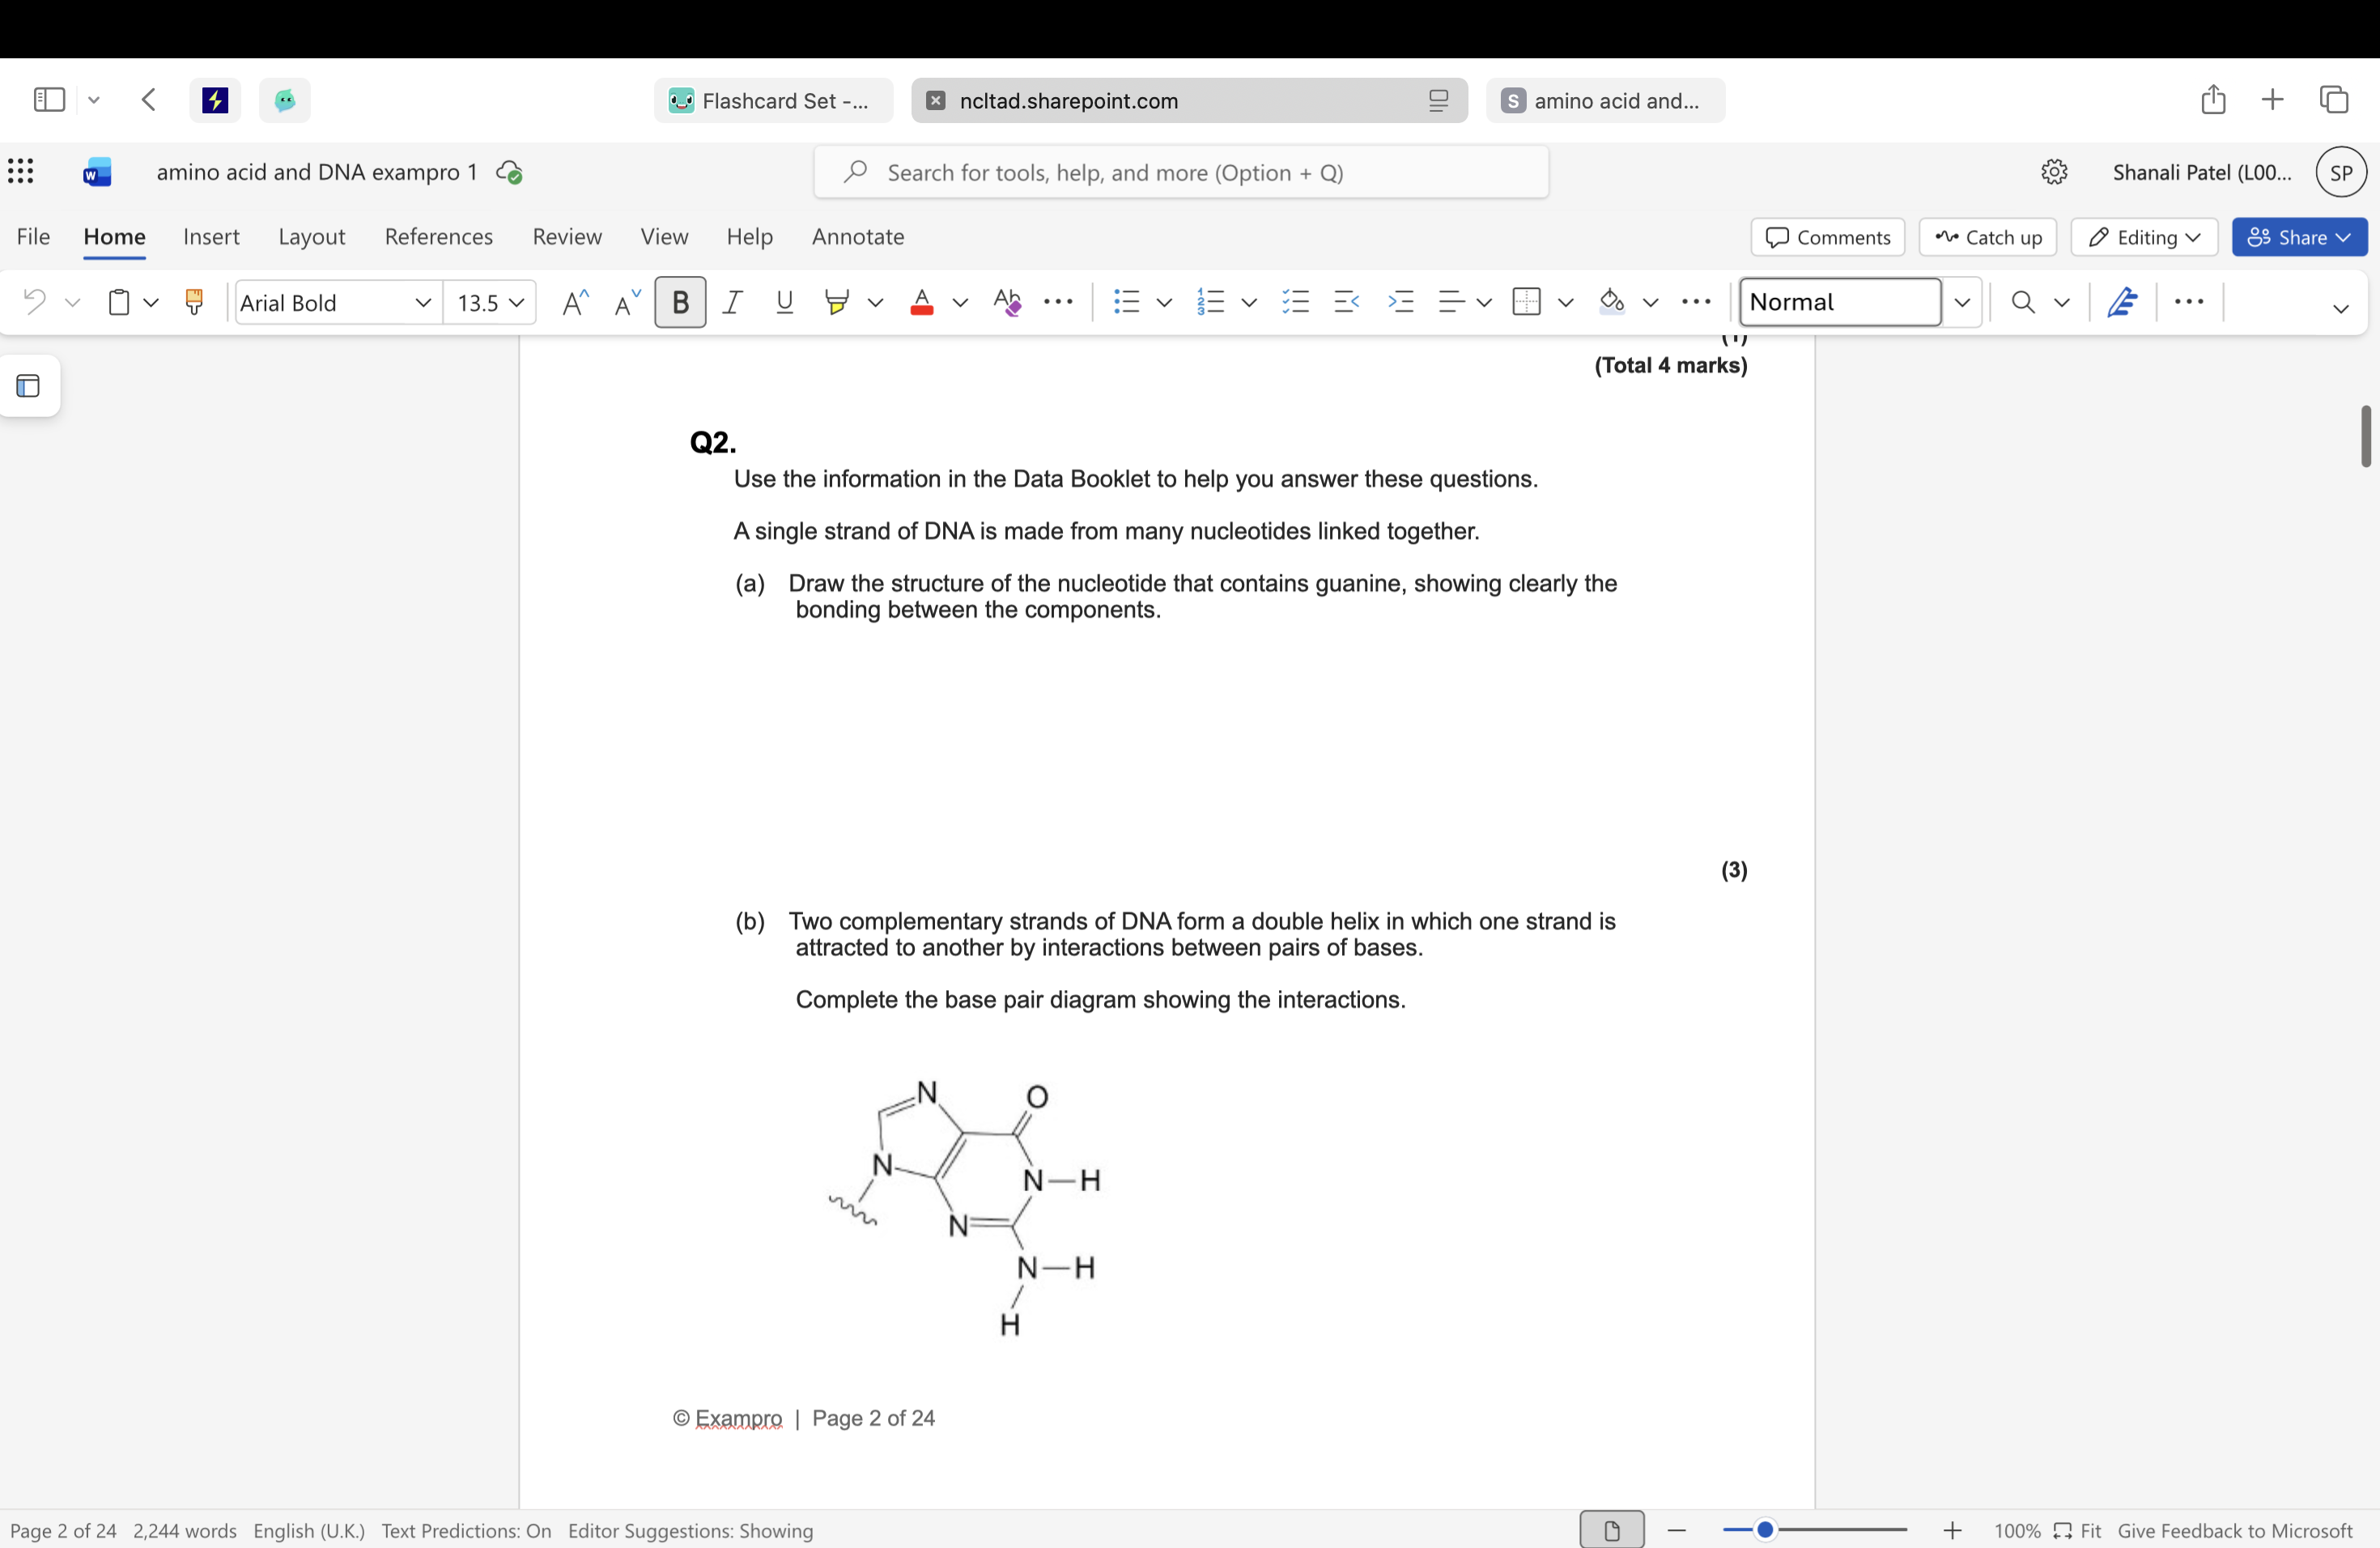Apply a numbered list

(1210, 301)
